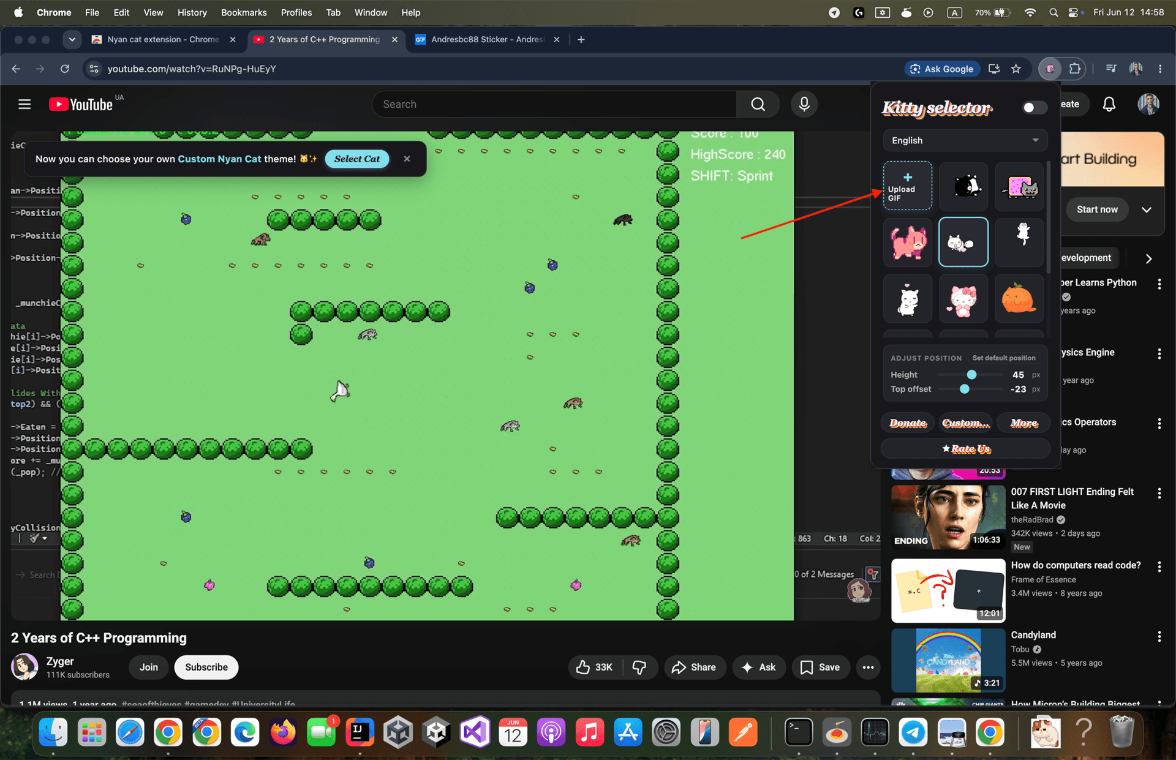Open the Kitty selector extension icon
Viewport: 1176px width, 760px height.
(1050, 69)
